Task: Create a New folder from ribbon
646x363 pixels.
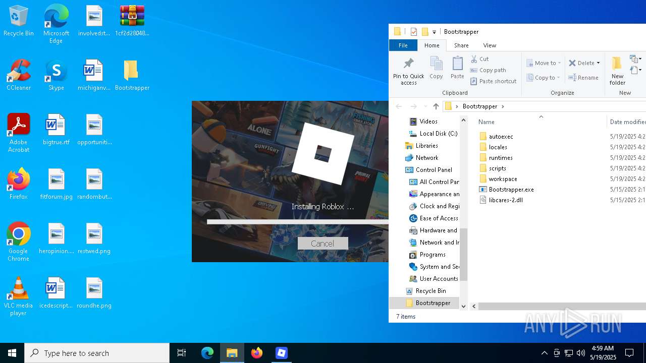Action: [x=617, y=71]
